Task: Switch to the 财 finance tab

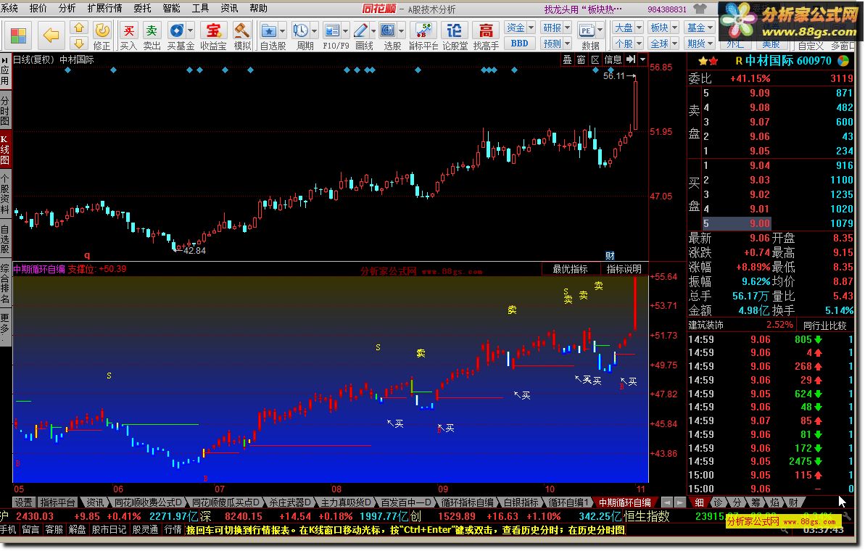Action: [792, 502]
